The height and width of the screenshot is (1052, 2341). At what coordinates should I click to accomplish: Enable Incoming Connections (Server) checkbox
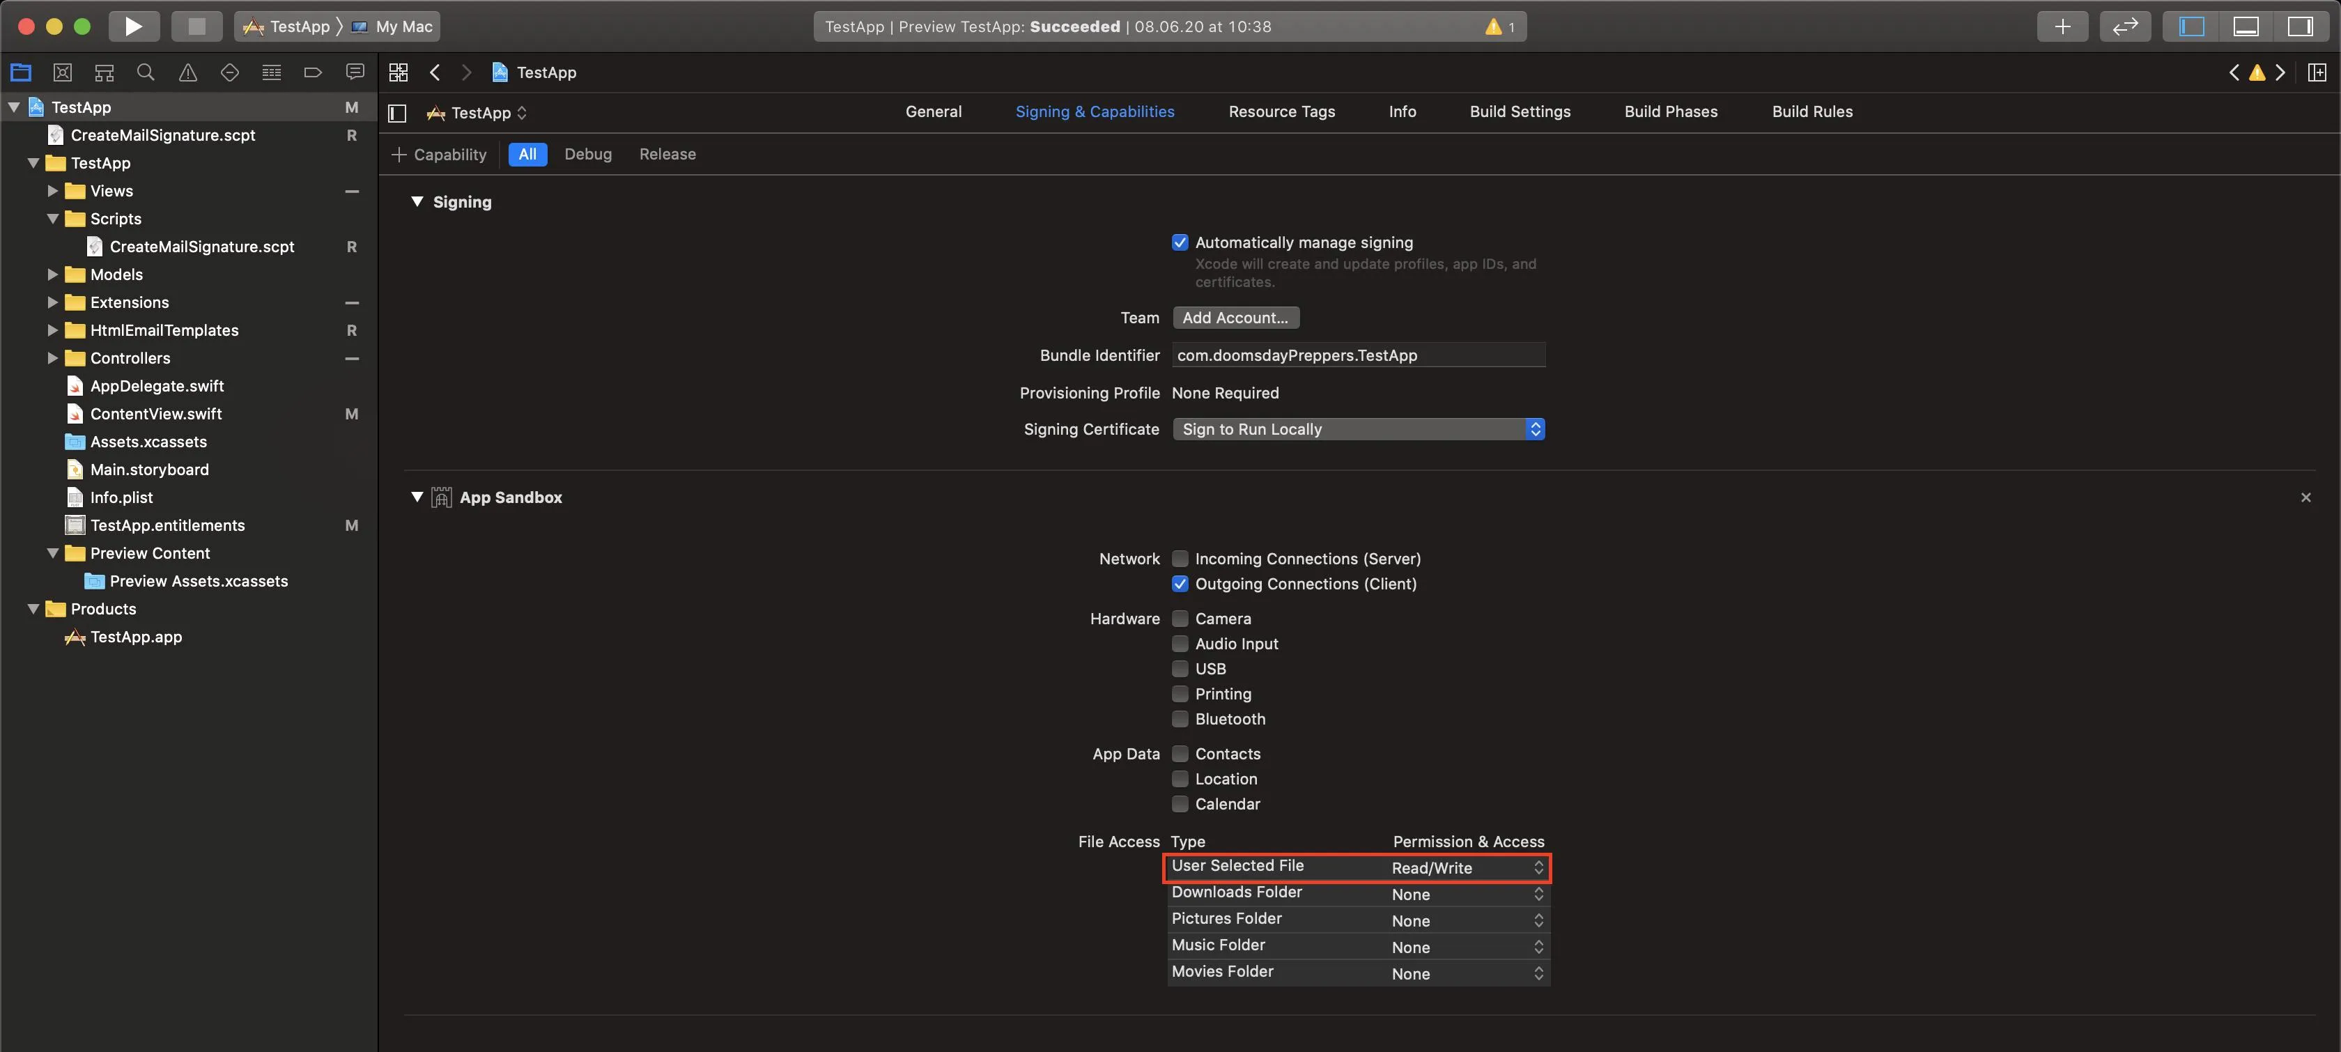(1180, 559)
